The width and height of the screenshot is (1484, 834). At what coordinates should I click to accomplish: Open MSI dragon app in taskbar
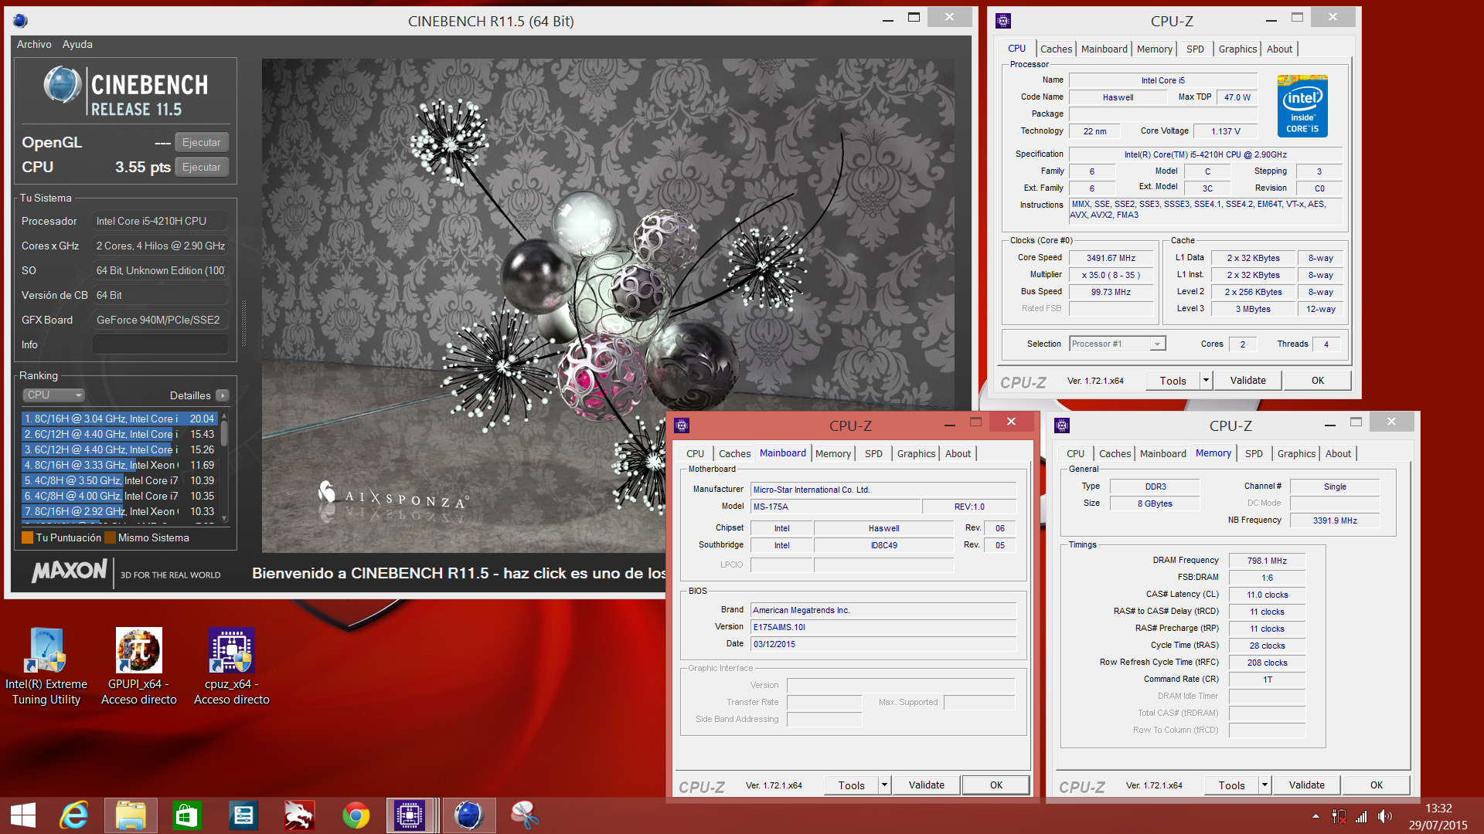(299, 815)
